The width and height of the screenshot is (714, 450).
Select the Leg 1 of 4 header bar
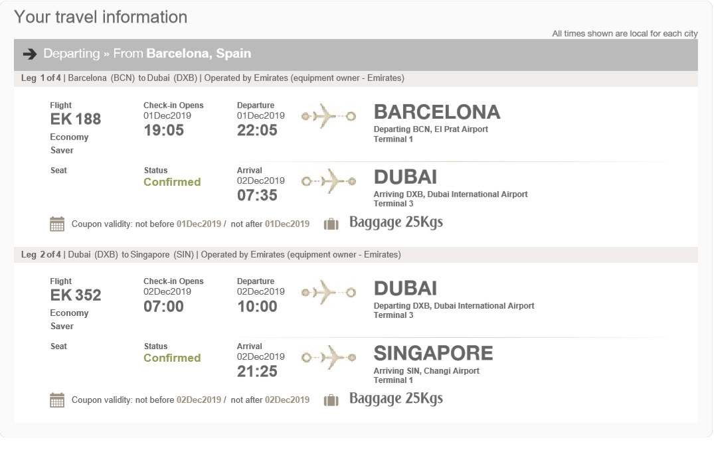coord(355,78)
